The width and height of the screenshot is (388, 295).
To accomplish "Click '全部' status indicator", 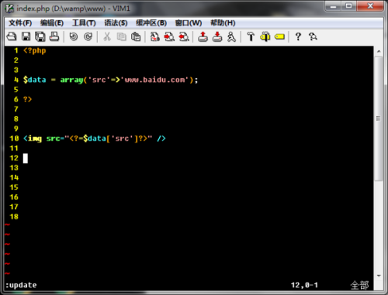I will [x=359, y=285].
